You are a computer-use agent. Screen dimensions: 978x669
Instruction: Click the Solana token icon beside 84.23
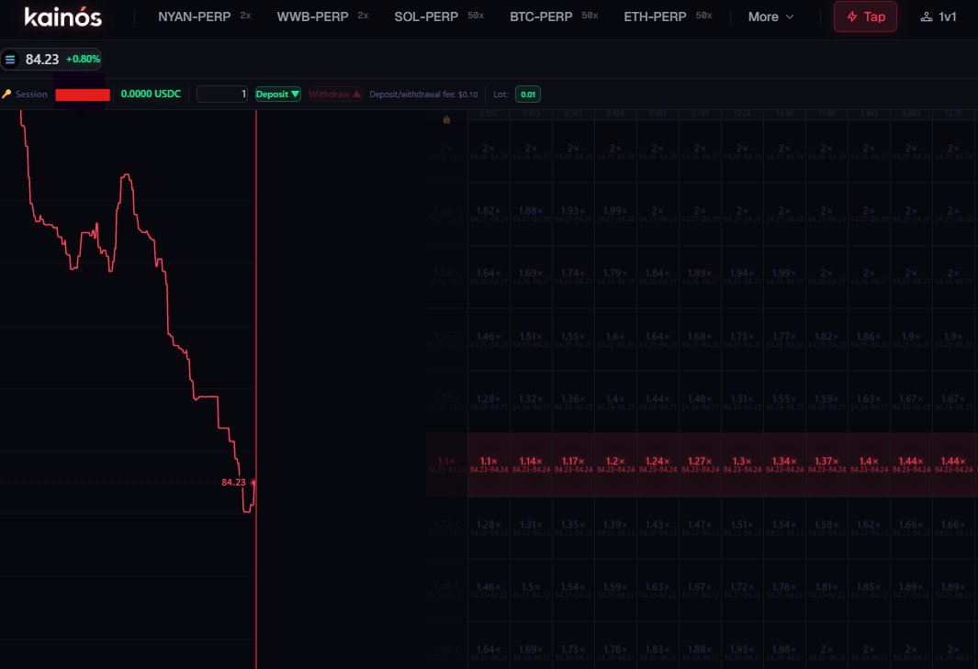coord(10,60)
